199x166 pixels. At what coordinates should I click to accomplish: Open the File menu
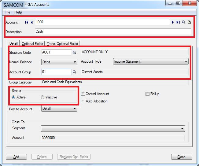7,12
